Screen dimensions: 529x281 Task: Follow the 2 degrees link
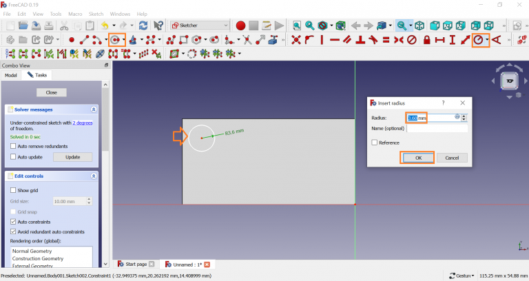pos(83,123)
